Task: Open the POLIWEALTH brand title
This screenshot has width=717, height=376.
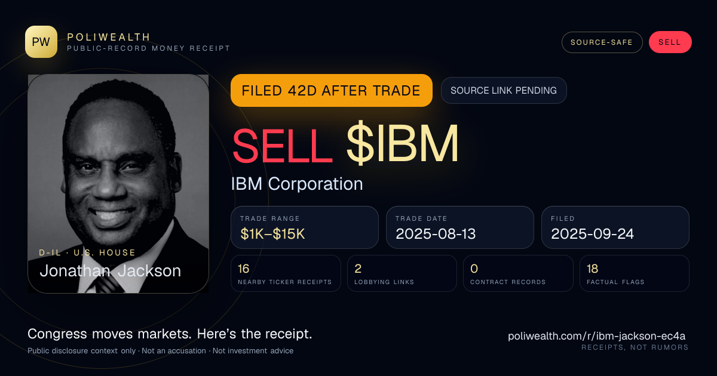Action: 109,37
